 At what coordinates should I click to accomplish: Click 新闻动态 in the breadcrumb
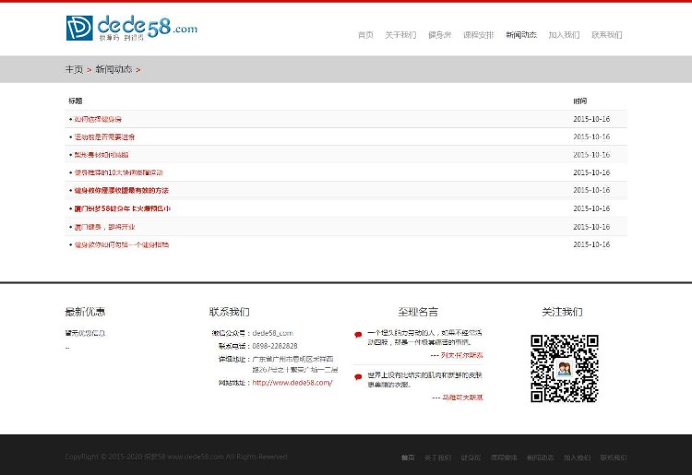point(113,69)
